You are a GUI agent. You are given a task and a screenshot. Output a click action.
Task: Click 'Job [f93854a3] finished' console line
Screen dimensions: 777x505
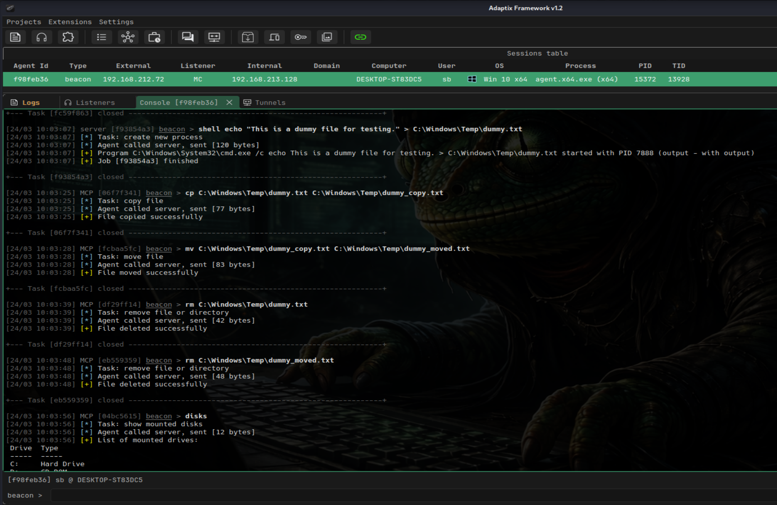pyautogui.click(x=148, y=161)
